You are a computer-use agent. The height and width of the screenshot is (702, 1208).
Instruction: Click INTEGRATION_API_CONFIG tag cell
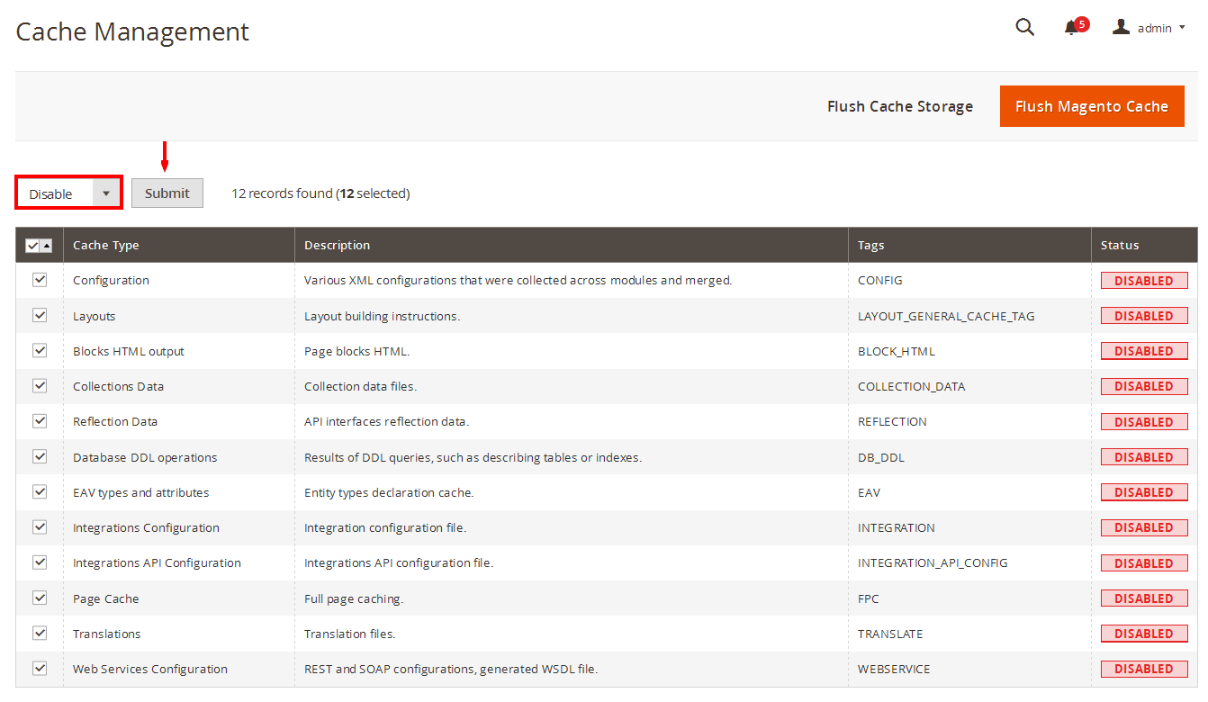969,562
